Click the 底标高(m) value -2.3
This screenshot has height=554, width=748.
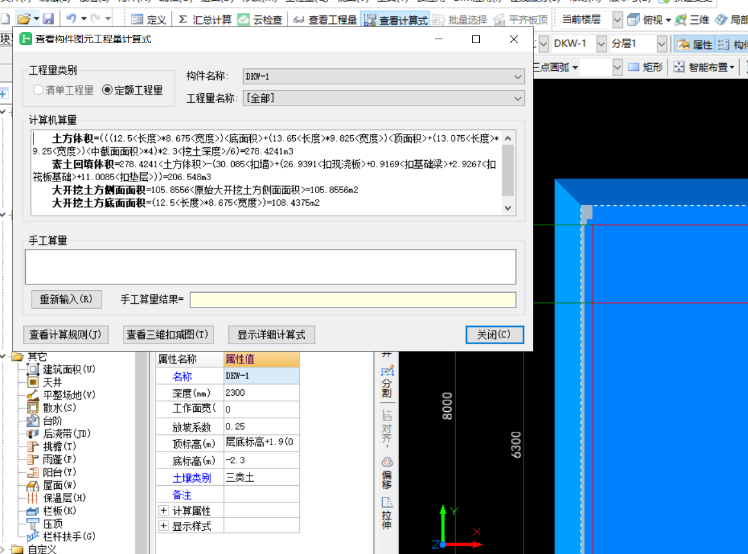[261, 460]
